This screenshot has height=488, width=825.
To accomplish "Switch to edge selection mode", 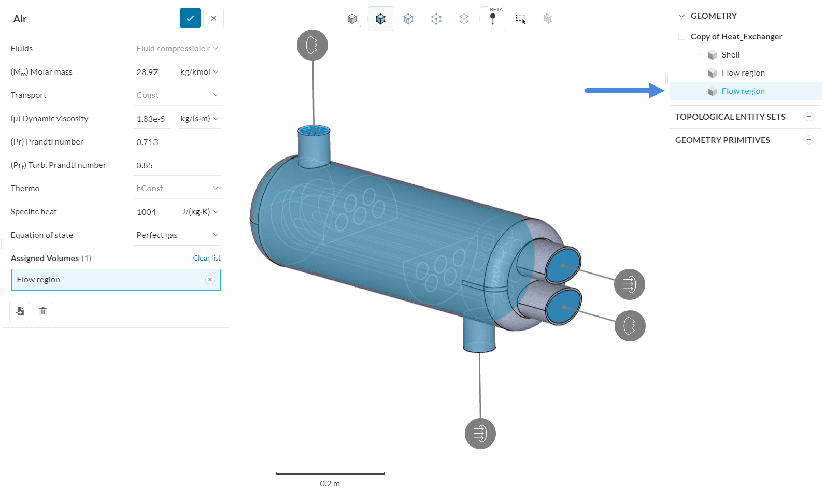I will pyautogui.click(x=436, y=19).
